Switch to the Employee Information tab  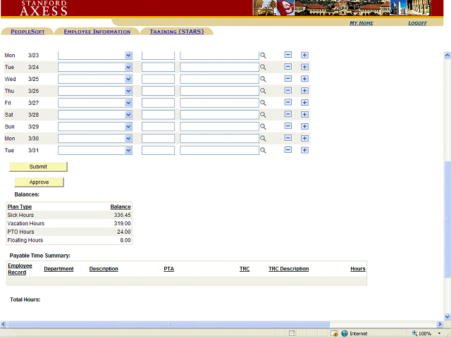click(x=97, y=32)
